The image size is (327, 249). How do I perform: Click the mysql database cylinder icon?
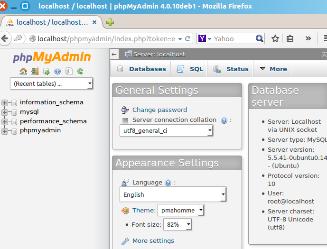(x=14, y=112)
